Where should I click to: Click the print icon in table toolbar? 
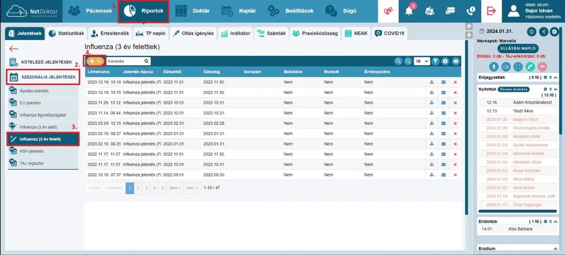point(455,61)
